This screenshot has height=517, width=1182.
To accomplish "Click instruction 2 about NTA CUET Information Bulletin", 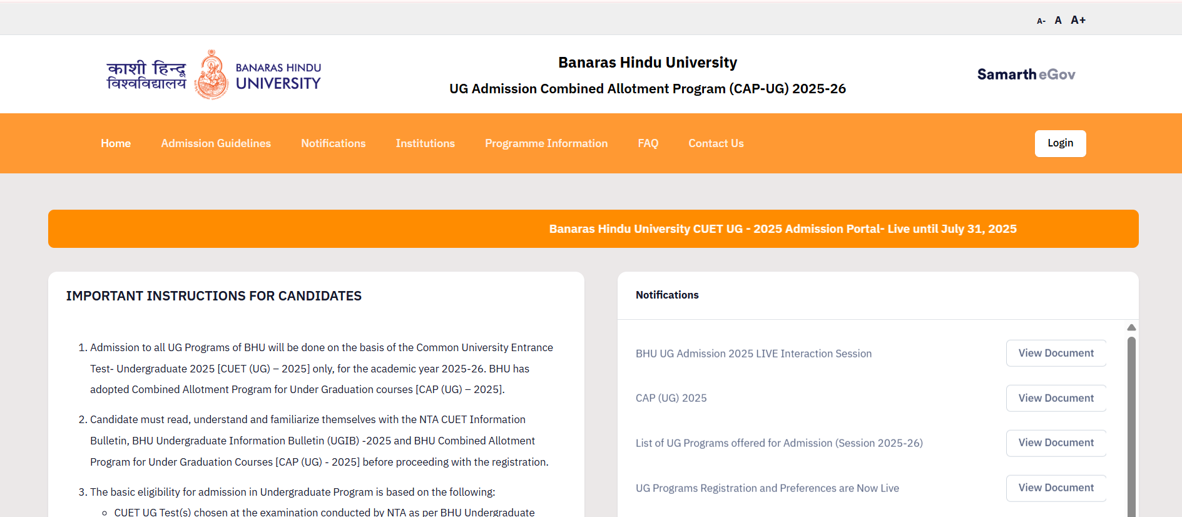I will click(x=319, y=441).
